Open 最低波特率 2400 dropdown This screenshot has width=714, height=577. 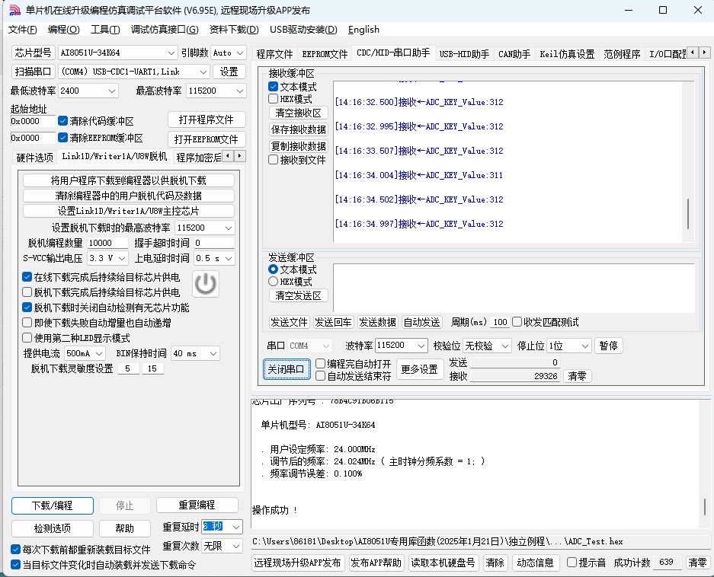pos(88,91)
